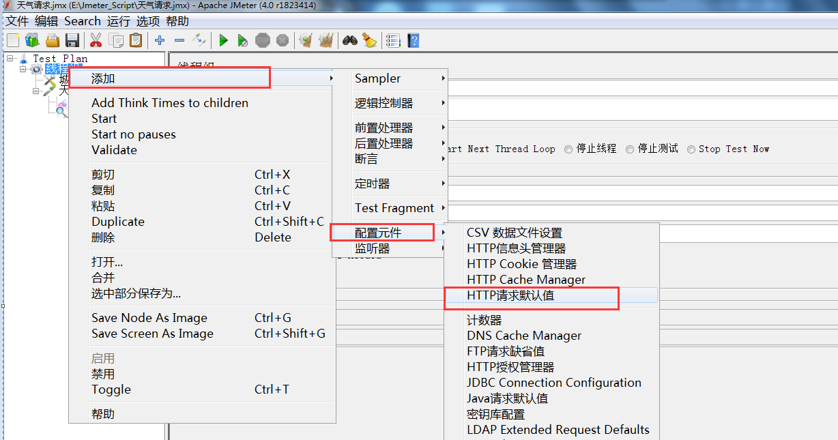Select HTTP Cookie 管理器 menu entry

click(x=551, y=264)
